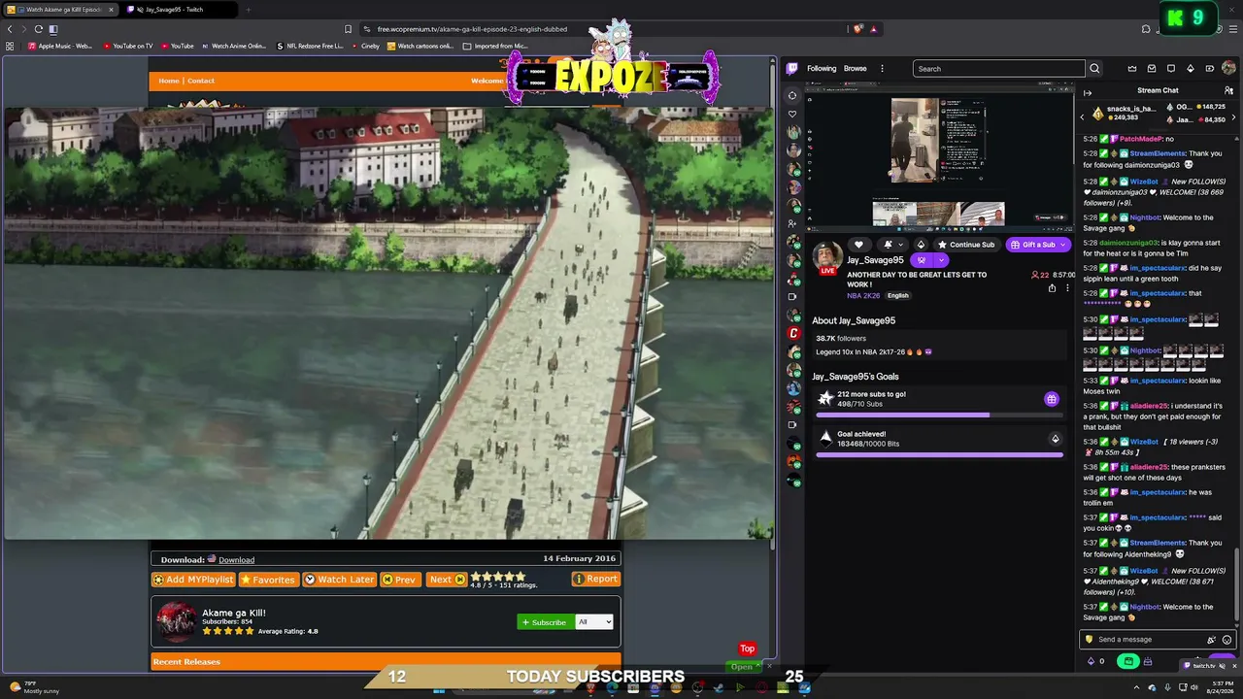The image size is (1243, 699).
Task: Open the YouTube on TV bookmark
Action: point(128,46)
